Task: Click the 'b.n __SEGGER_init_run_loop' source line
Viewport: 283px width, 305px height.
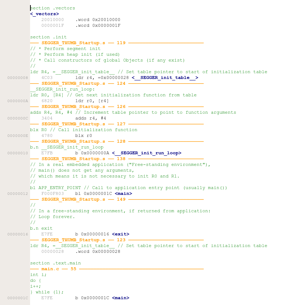Action: 67,147
